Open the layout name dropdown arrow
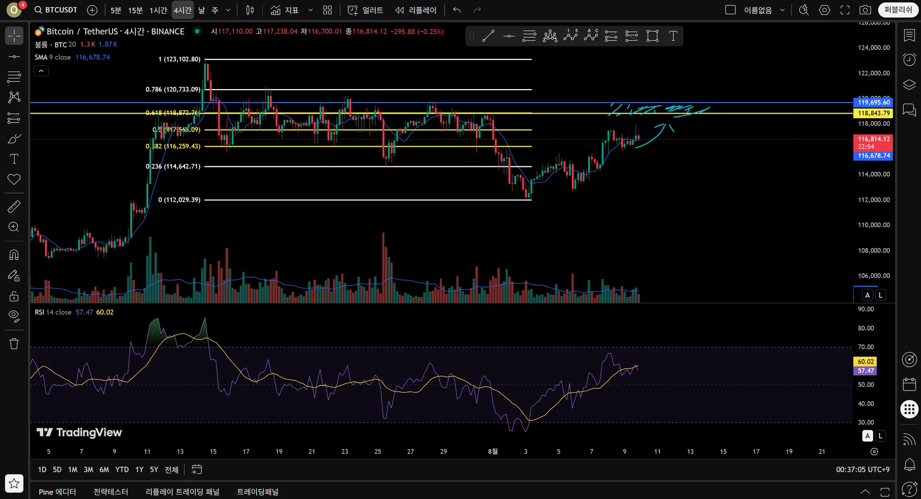 782,10
